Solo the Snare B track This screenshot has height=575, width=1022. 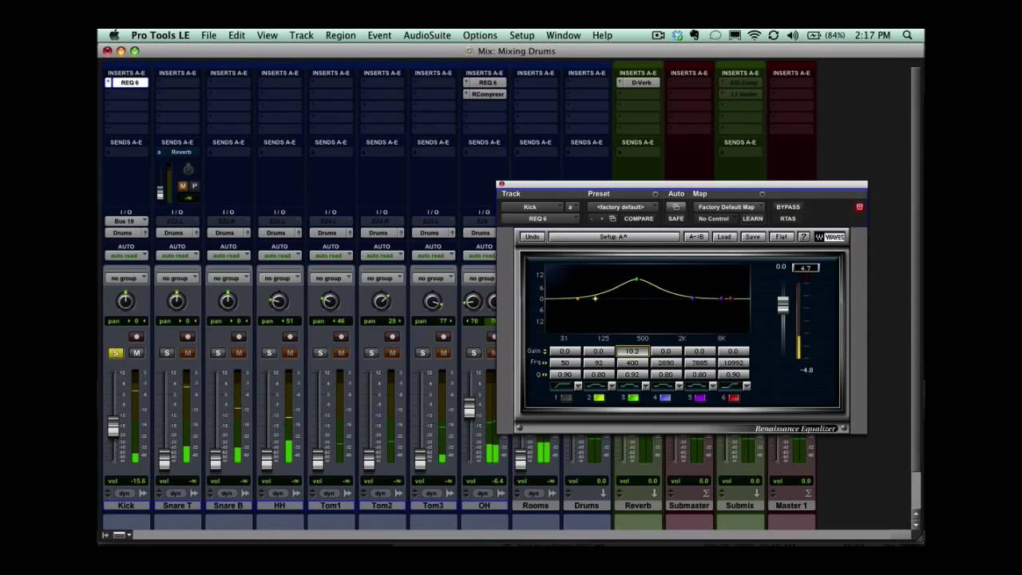pyautogui.click(x=218, y=353)
